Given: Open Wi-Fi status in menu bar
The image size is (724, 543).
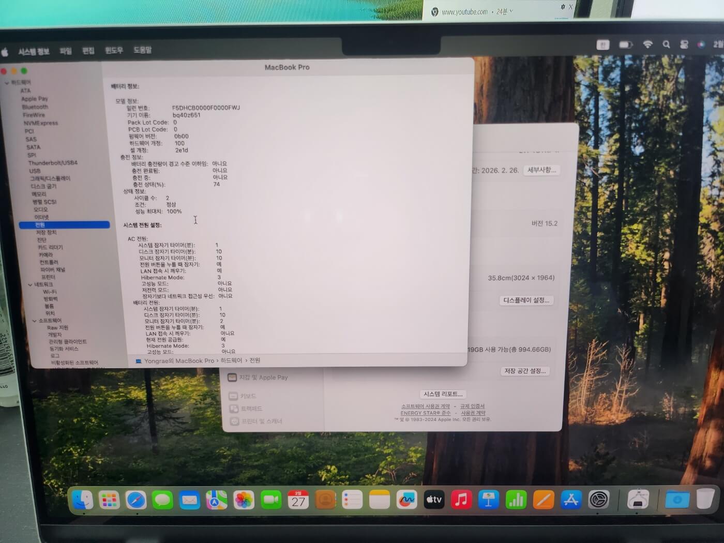Looking at the screenshot, I should [x=647, y=45].
